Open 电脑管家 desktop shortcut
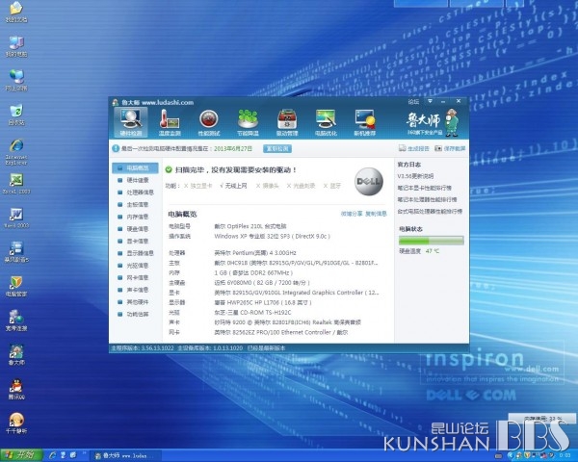 point(16,286)
